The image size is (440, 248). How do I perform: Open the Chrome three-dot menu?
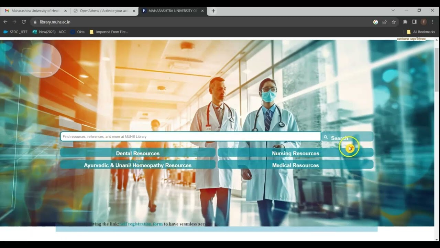(433, 22)
